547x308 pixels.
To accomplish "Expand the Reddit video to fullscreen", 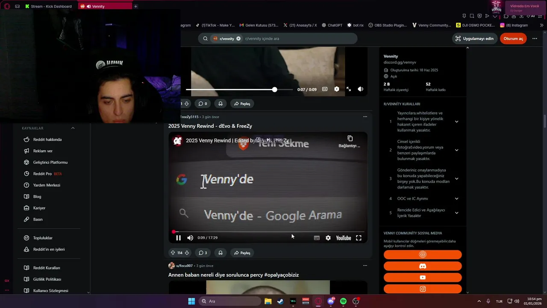I will point(349,89).
